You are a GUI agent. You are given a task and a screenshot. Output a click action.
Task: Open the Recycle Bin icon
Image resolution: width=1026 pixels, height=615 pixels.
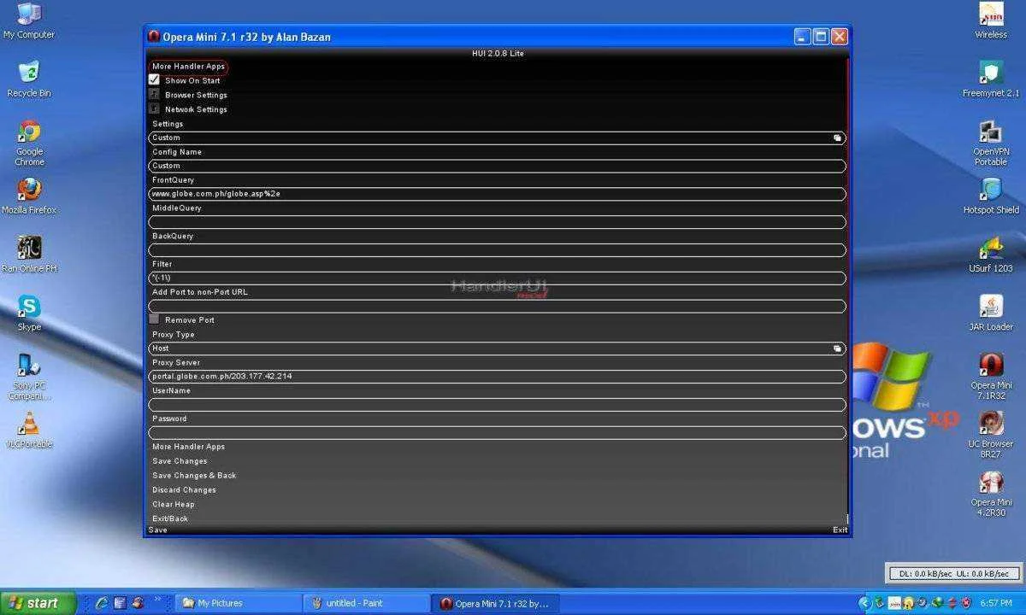click(x=29, y=79)
